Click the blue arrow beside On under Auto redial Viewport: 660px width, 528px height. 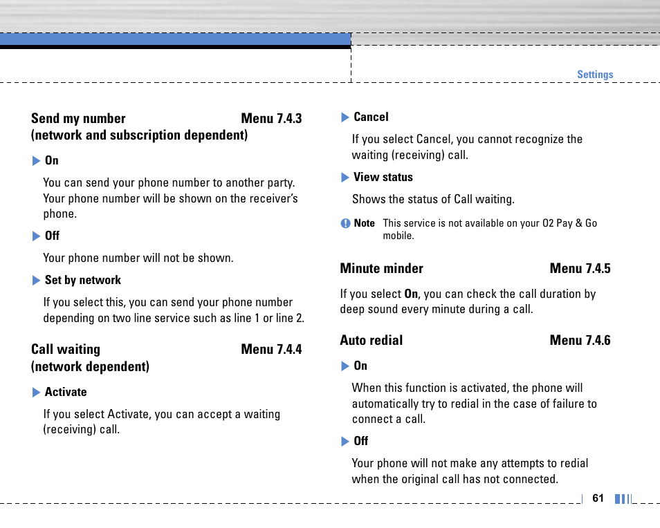pyautogui.click(x=345, y=366)
